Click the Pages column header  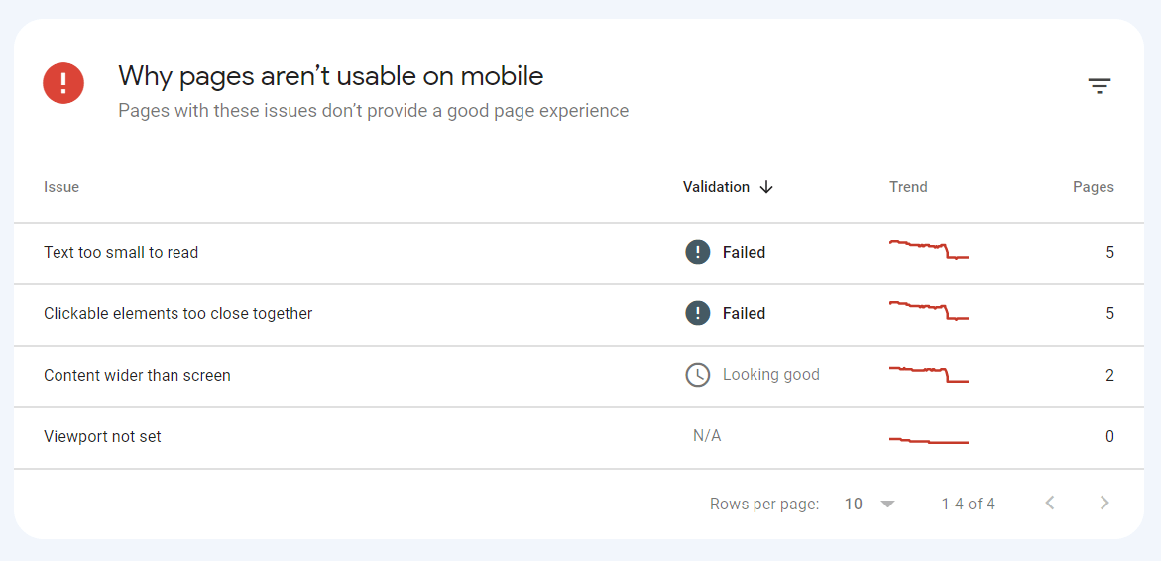pos(1093,187)
